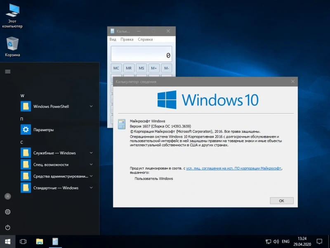Open File Explorer from the taskbar
Screen dimensions: 330x248
(x=39, y=241)
